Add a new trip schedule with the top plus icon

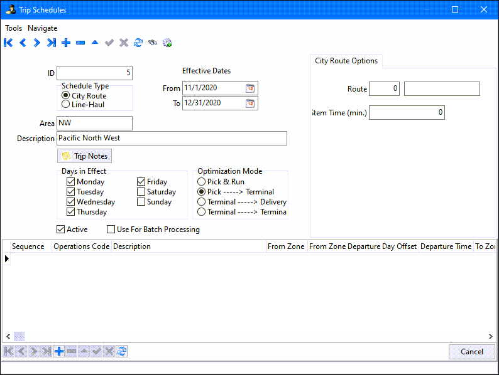(x=66, y=43)
